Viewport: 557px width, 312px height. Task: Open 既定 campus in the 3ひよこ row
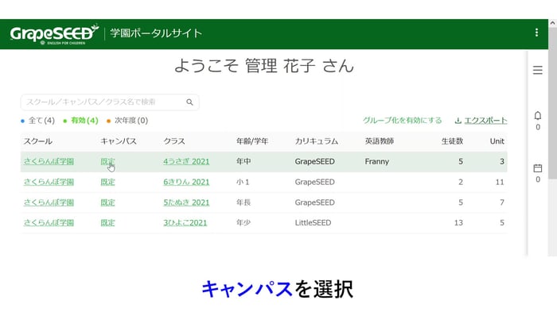point(107,222)
